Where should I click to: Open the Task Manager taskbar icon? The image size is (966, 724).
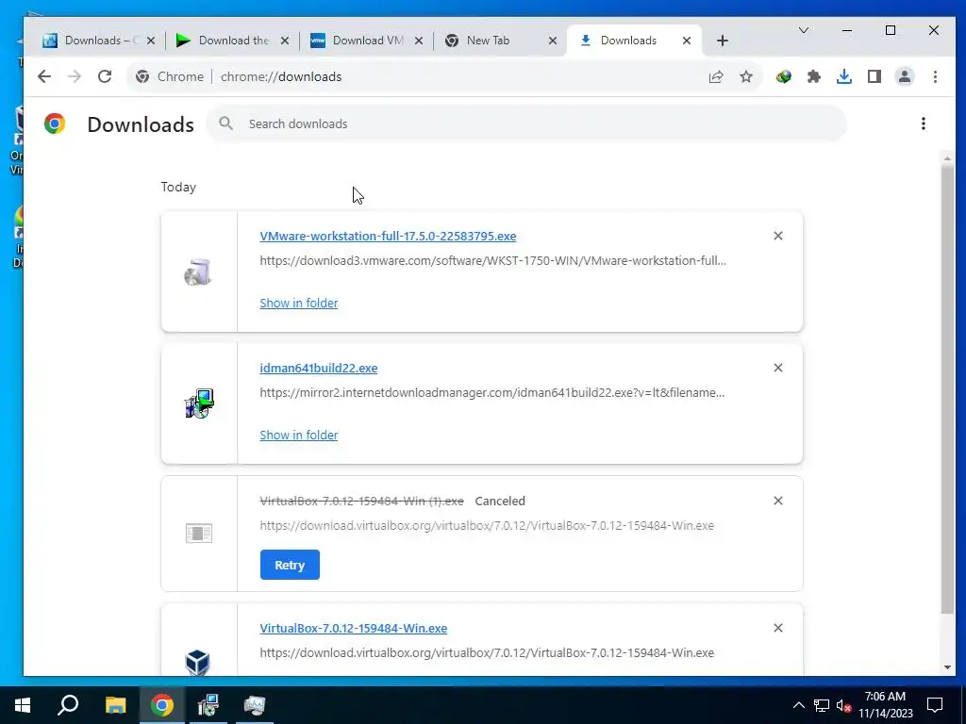[x=255, y=705]
